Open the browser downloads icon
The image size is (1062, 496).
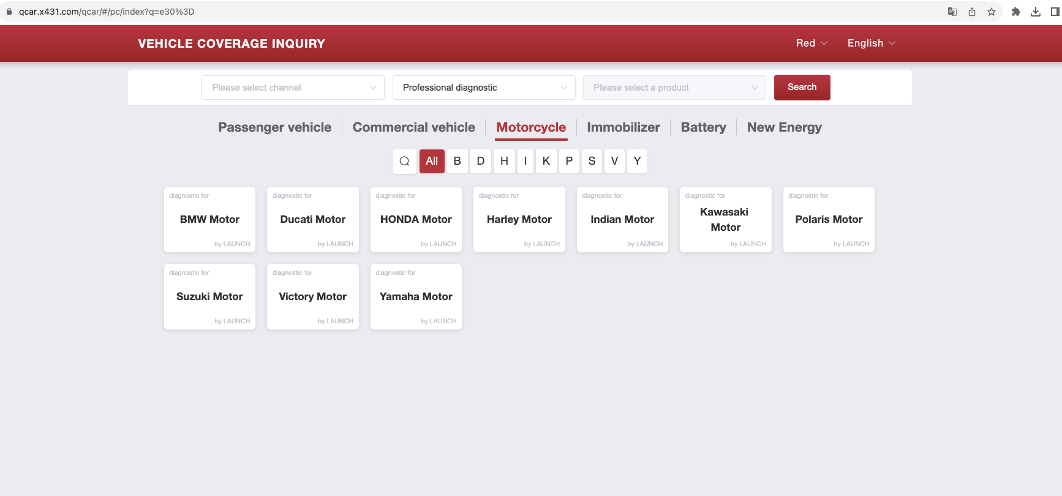click(x=1036, y=12)
